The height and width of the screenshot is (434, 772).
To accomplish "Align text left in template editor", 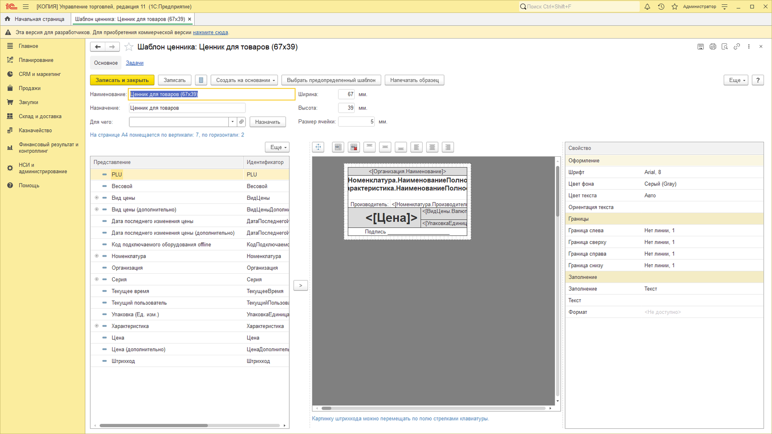I will (416, 147).
